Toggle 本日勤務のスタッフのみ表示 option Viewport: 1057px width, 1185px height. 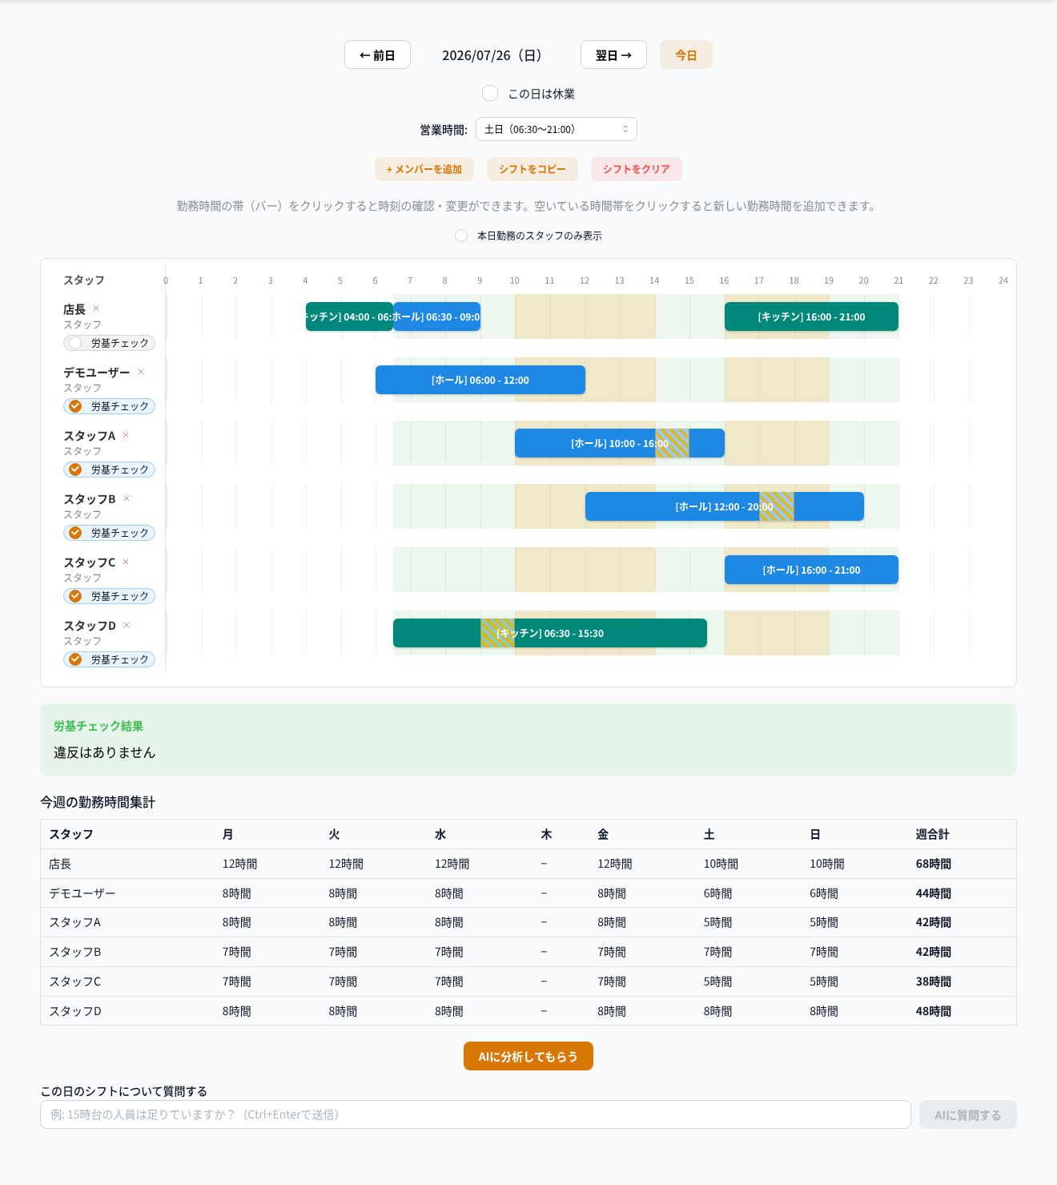[x=461, y=236]
